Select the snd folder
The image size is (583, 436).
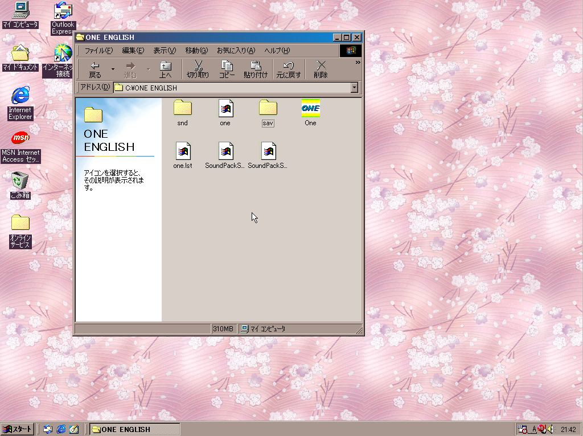(x=182, y=109)
